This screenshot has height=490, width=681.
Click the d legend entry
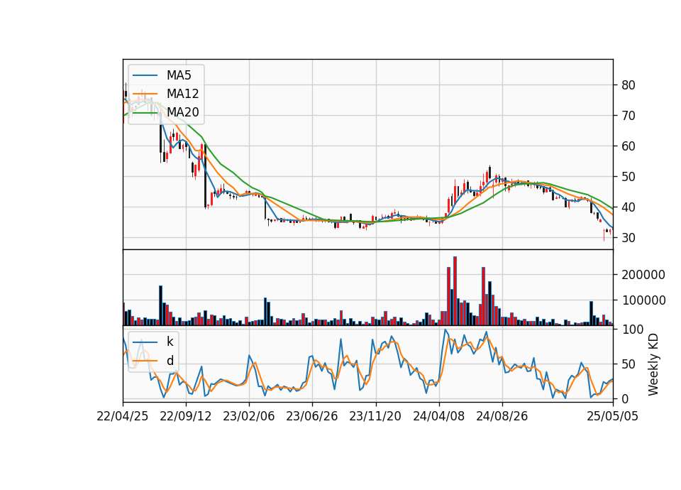coord(170,361)
